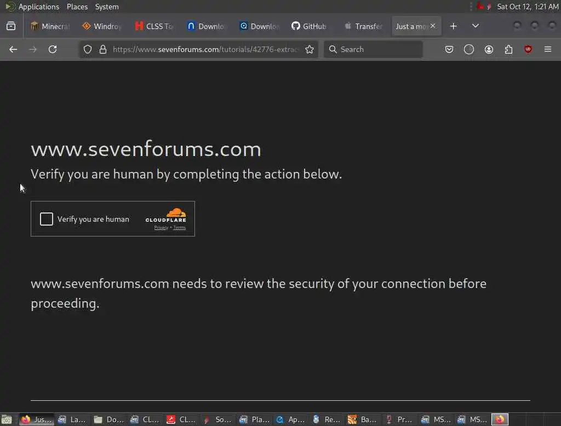Open the Firefox View icon
The image size is (561, 426).
coord(11,26)
